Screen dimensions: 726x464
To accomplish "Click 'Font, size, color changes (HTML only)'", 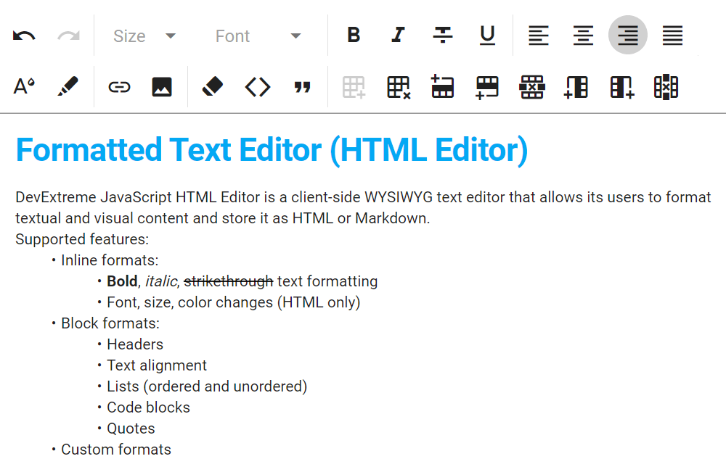I will [x=234, y=303].
